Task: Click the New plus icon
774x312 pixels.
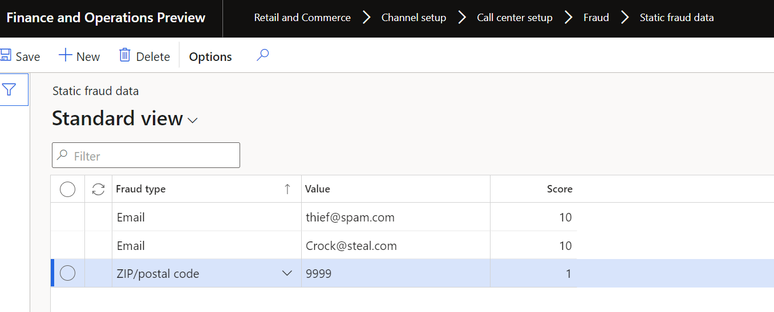Action: (66, 56)
